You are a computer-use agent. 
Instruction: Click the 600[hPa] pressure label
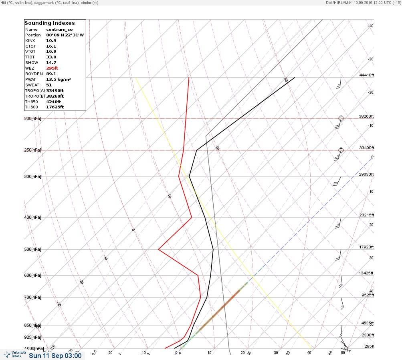coord(32,275)
